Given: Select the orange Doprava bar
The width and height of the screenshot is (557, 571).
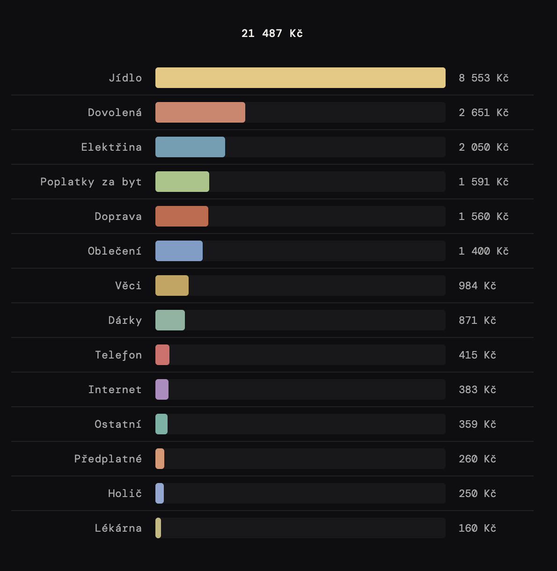Looking at the screenshot, I should click(182, 216).
